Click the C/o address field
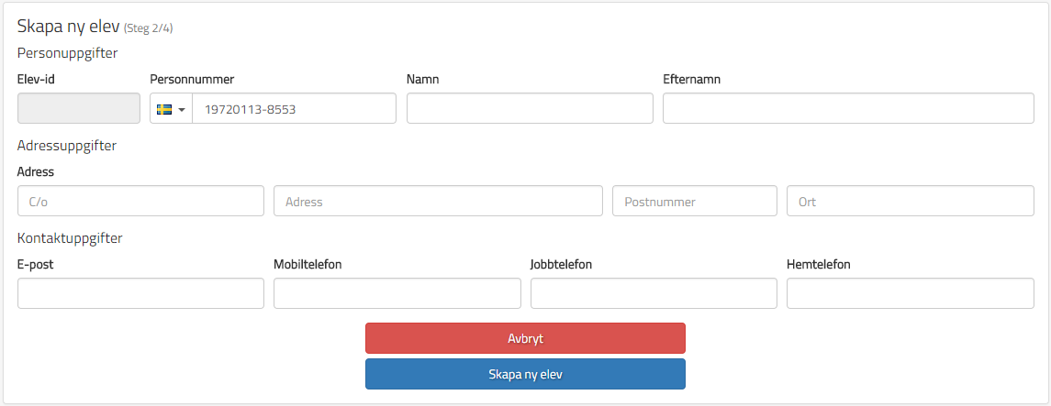This screenshot has width=1051, height=406. tap(140, 202)
